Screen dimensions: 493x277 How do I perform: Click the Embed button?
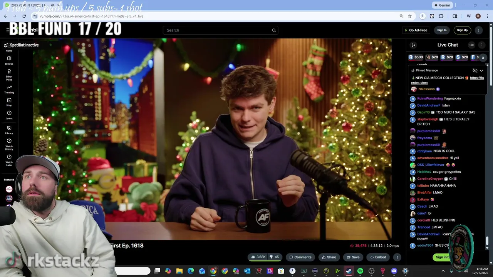(378, 257)
